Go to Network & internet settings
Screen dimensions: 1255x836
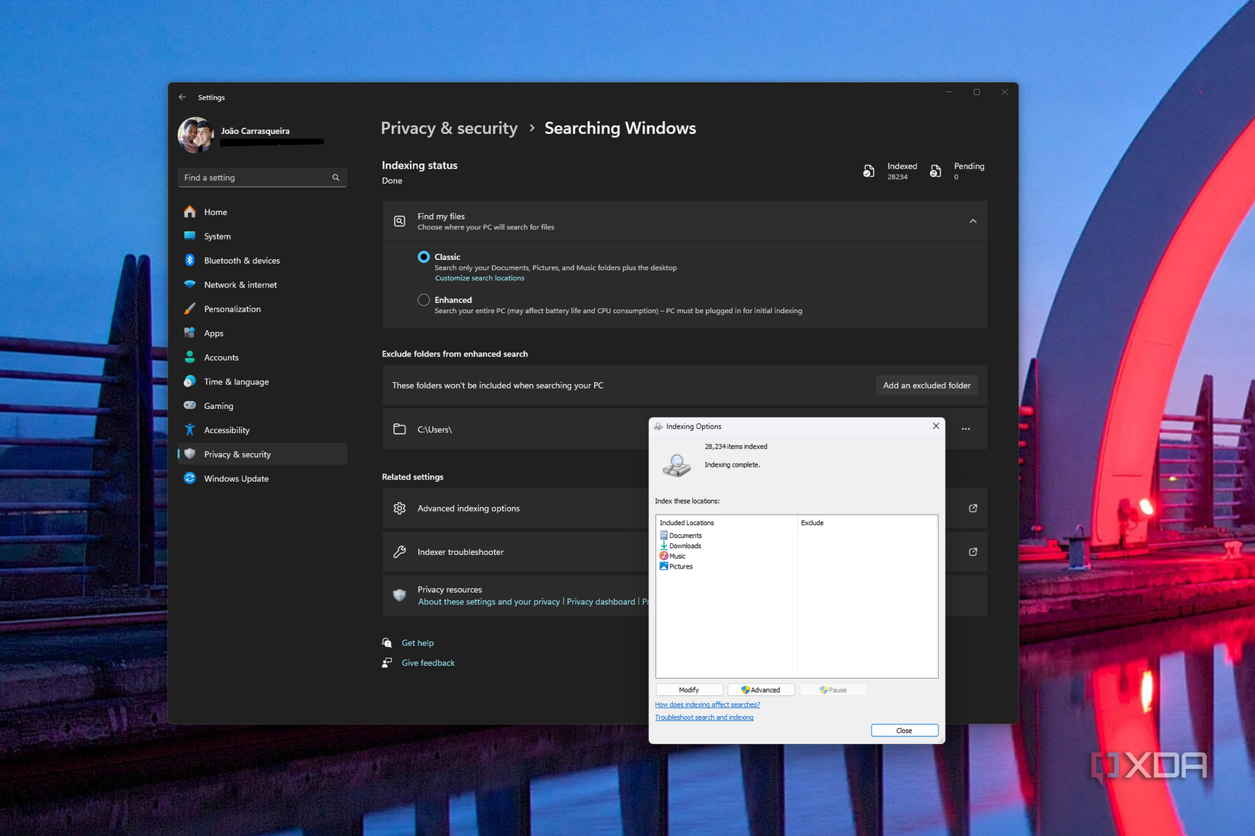(262, 285)
